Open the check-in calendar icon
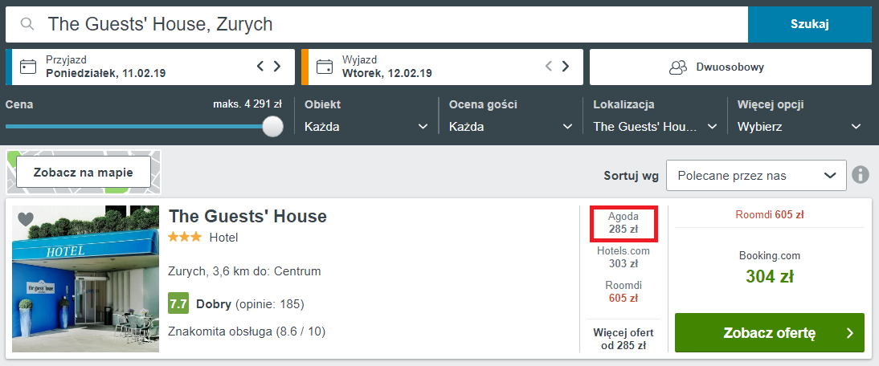This screenshot has width=879, height=366. coord(27,67)
